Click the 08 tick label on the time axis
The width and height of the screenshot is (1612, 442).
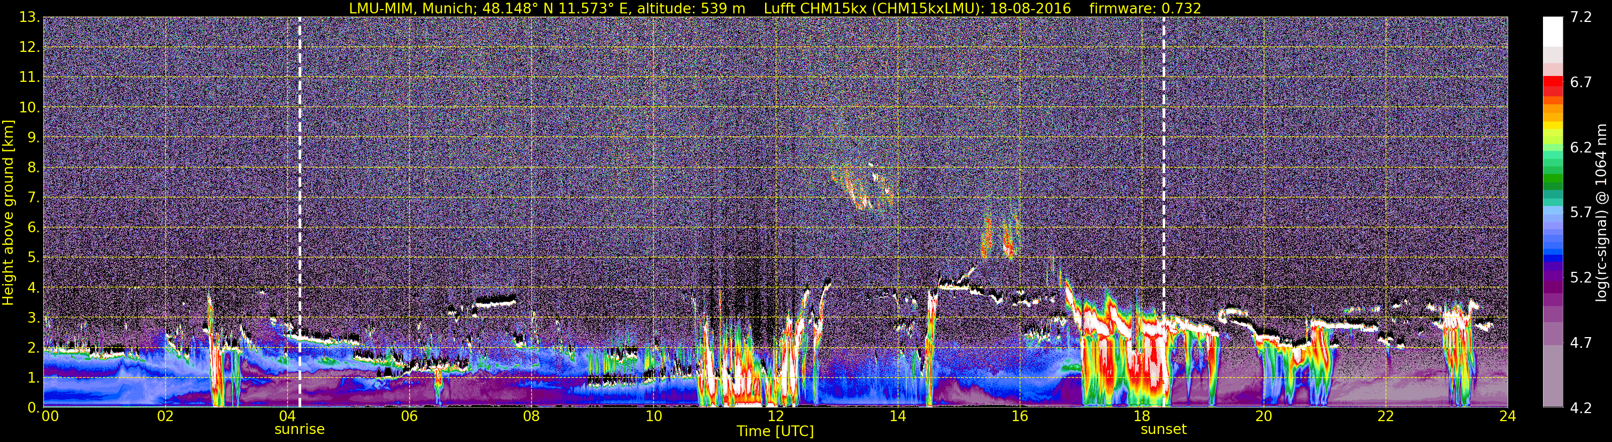[x=531, y=416]
